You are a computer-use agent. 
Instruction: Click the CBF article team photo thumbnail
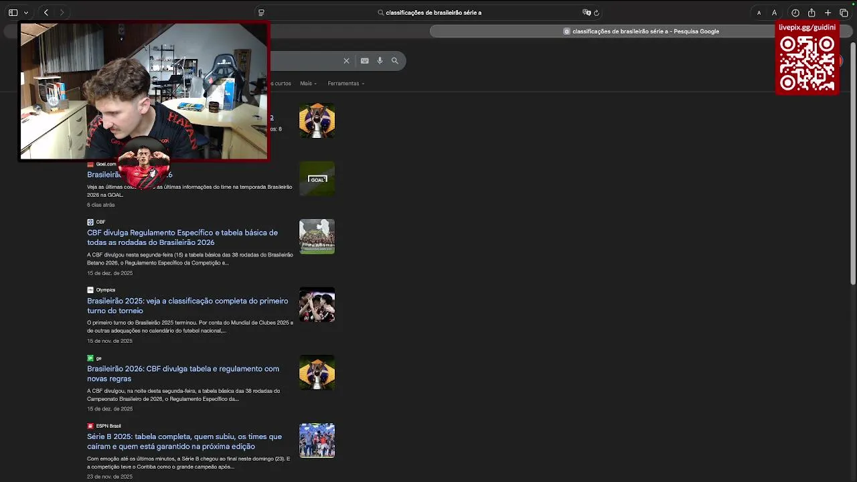(317, 236)
